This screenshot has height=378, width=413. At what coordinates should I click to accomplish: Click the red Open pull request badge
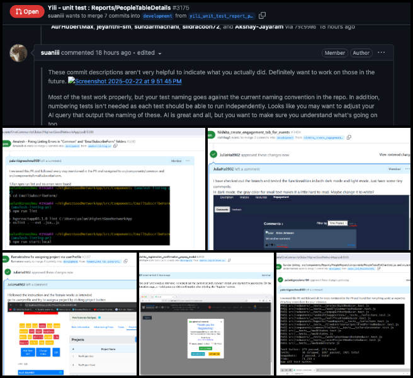(27, 11)
